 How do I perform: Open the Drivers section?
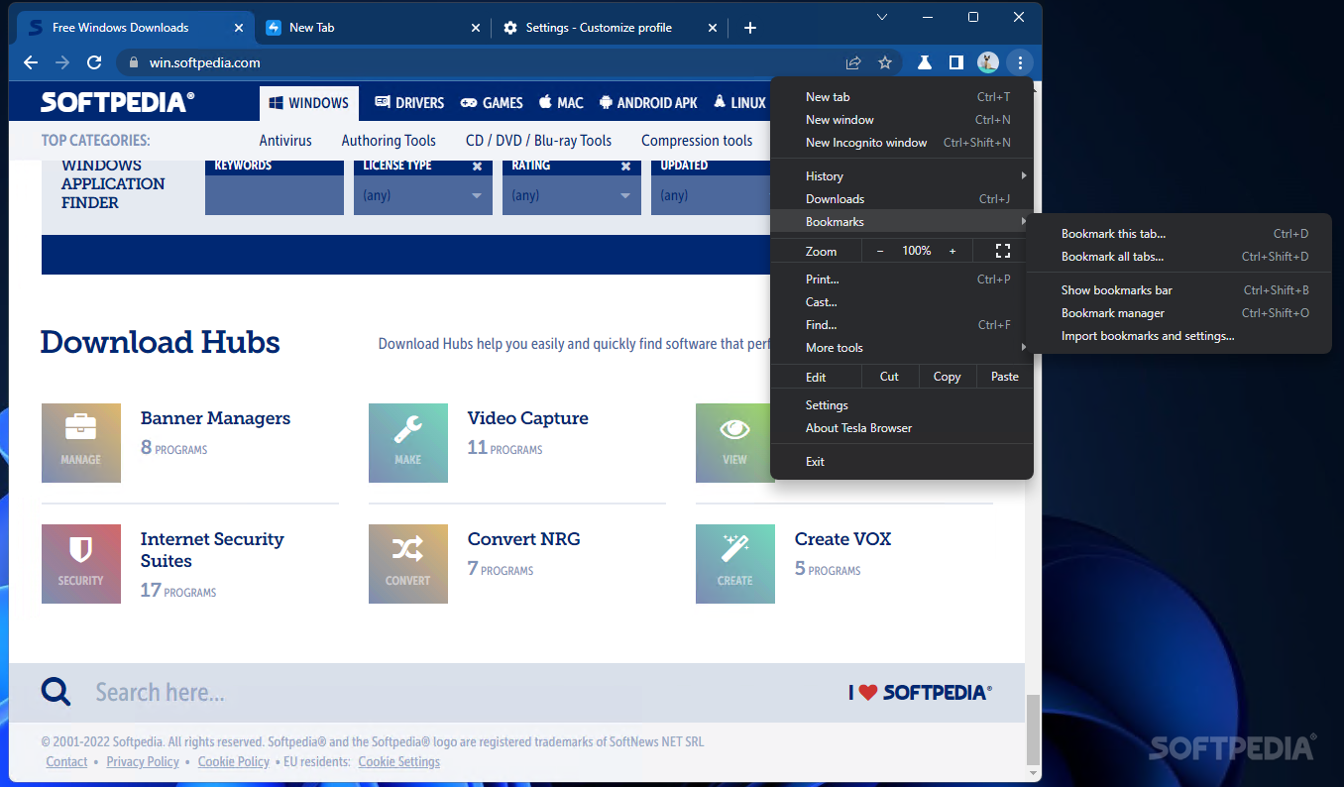tap(409, 103)
